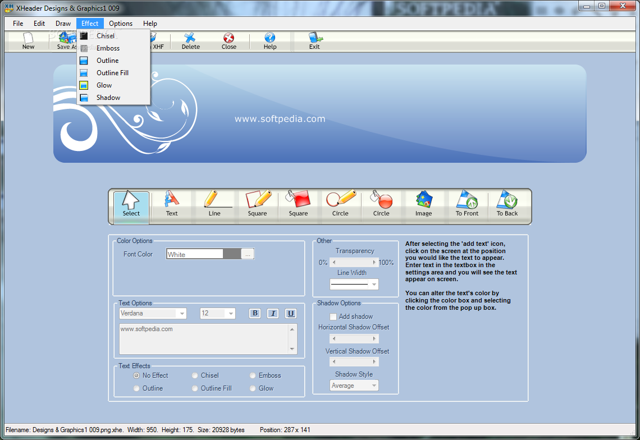Viewport: 640px width, 440px height.
Task: Click Vertical Shadow Offset left arrow
Action: point(334,361)
